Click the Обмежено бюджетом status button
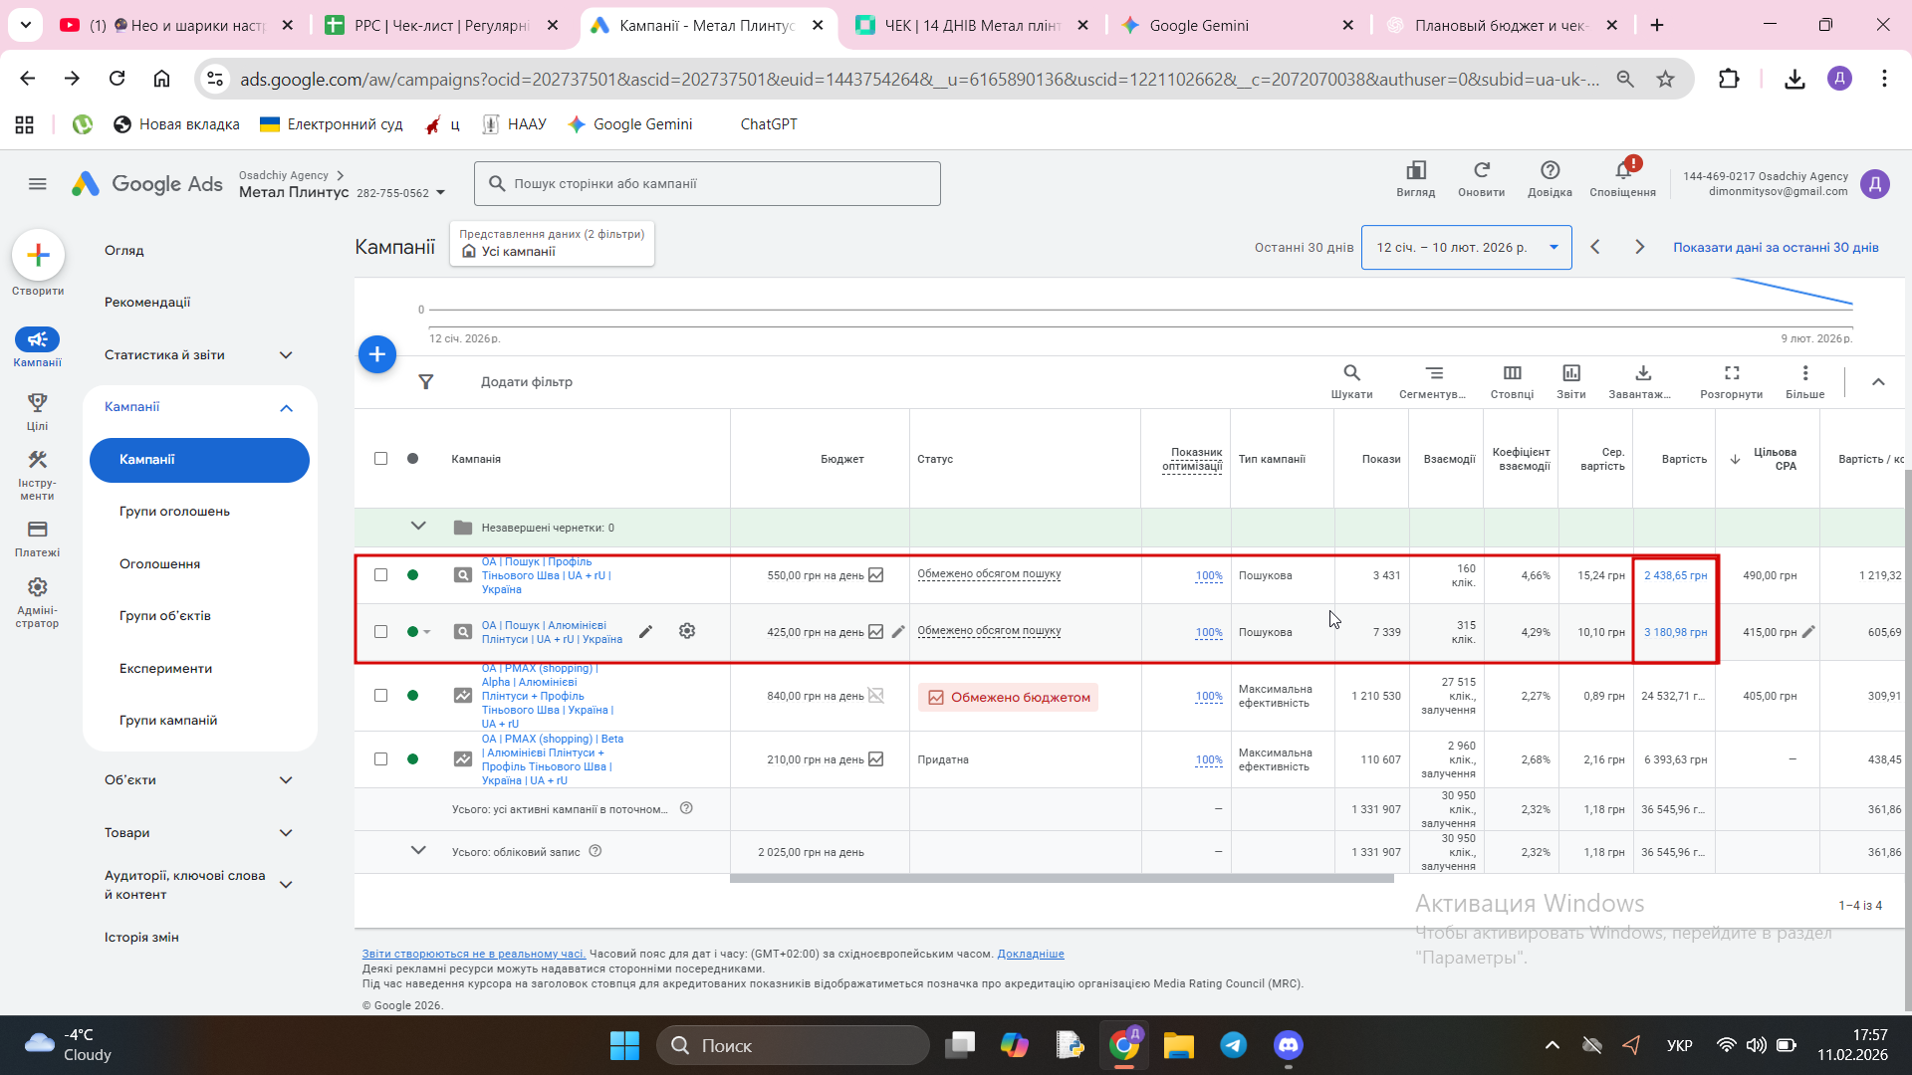 tap(1008, 698)
